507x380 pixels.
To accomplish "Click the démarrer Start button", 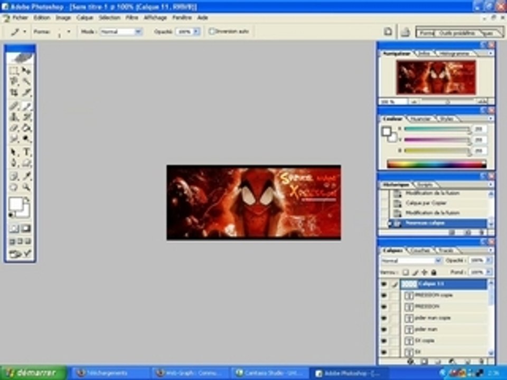I will pyautogui.click(x=33, y=373).
